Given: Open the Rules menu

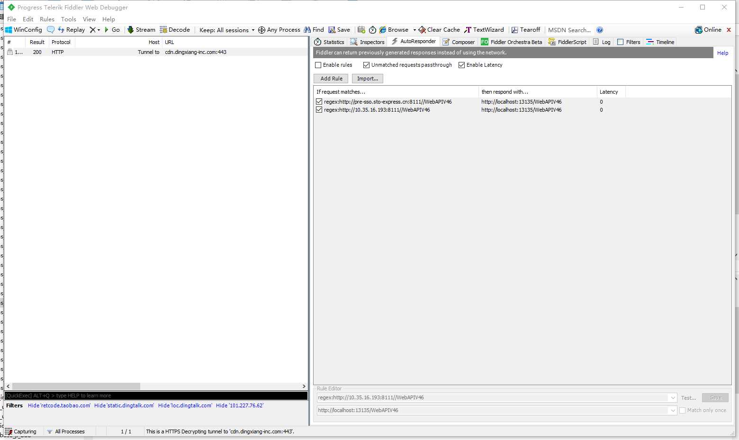Looking at the screenshot, I should pyautogui.click(x=47, y=19).
